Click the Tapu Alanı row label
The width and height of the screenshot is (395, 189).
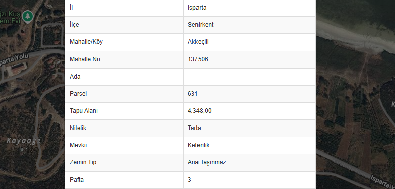[84, 111]
